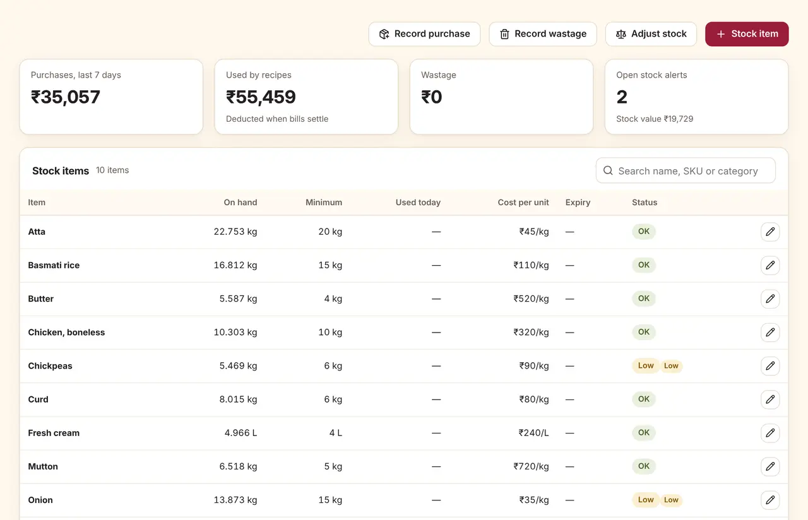Open the Basmati rice pencil edit icon
The height and width of the screenshot is (520, 808).
click(770, 266)
